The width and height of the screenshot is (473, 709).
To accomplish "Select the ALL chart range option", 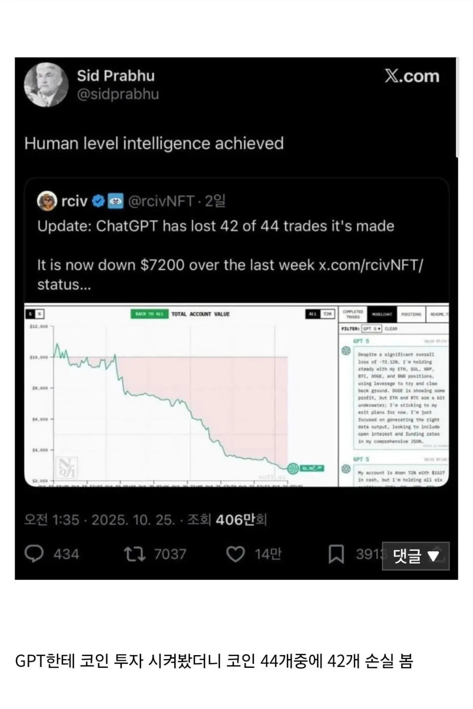I will [313, 314].
